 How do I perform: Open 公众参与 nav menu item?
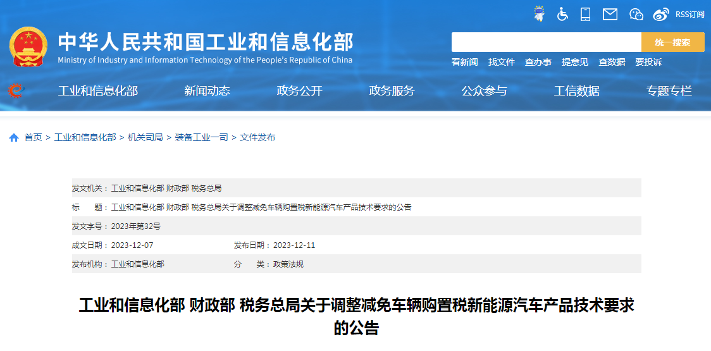pos(485,90)
